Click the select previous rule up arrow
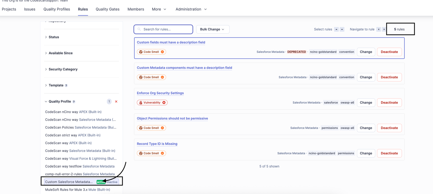433x194 pixels. (x=336, y=29)
